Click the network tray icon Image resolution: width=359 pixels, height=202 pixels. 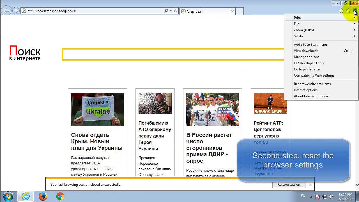pyautogui.click(x=324, y=197)
